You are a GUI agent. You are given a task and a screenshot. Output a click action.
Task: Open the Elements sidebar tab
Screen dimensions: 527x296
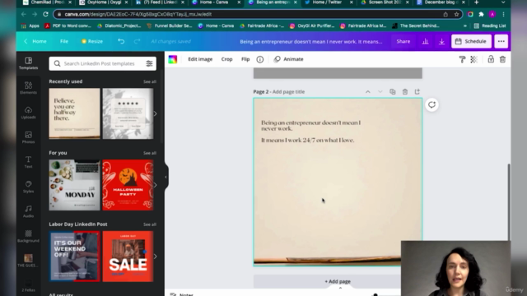click(28, 88)
